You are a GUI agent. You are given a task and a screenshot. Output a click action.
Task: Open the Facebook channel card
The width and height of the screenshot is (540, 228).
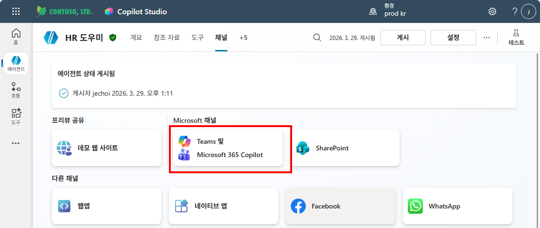pyautogui.click(x=341, y=206)
